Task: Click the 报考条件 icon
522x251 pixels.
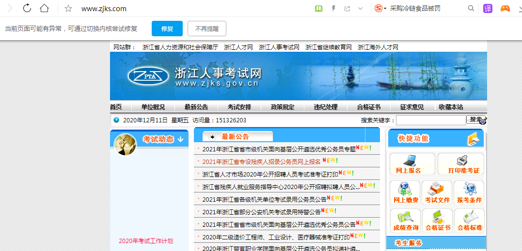Action: click(x=469, y=189)
